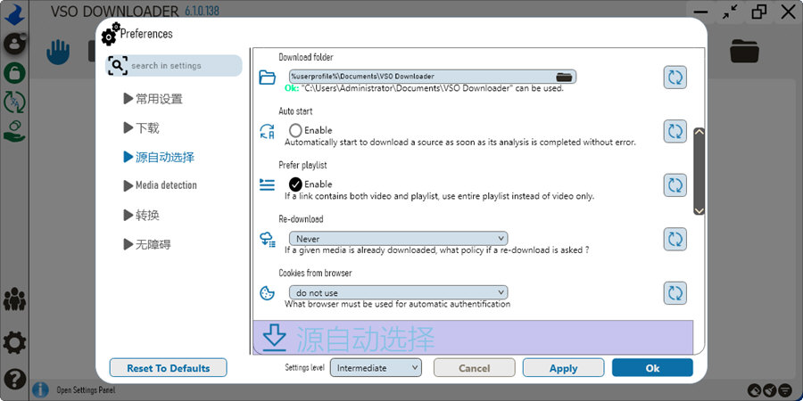Click the filter list status bar icon

point(785,390)
